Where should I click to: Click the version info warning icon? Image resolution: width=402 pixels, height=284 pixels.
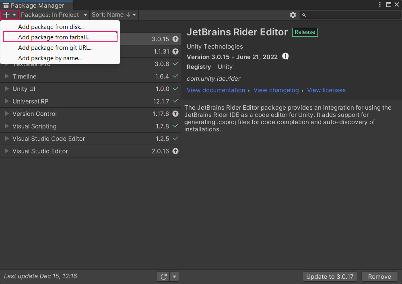point(286,56)
